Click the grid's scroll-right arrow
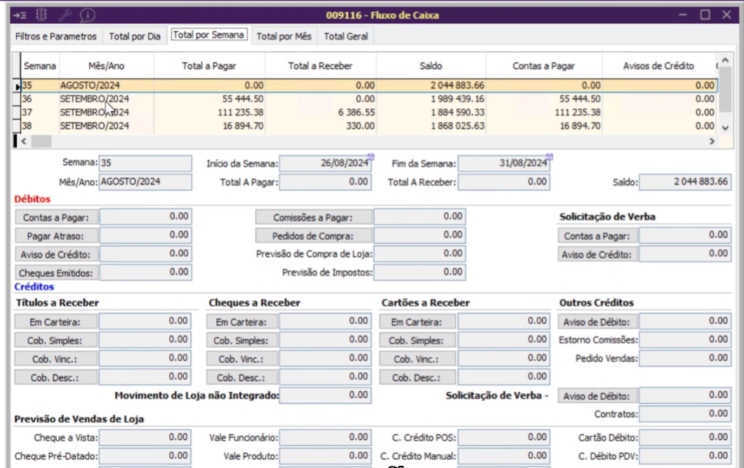This screenshot has width=744, height=468. pos(712,141)
